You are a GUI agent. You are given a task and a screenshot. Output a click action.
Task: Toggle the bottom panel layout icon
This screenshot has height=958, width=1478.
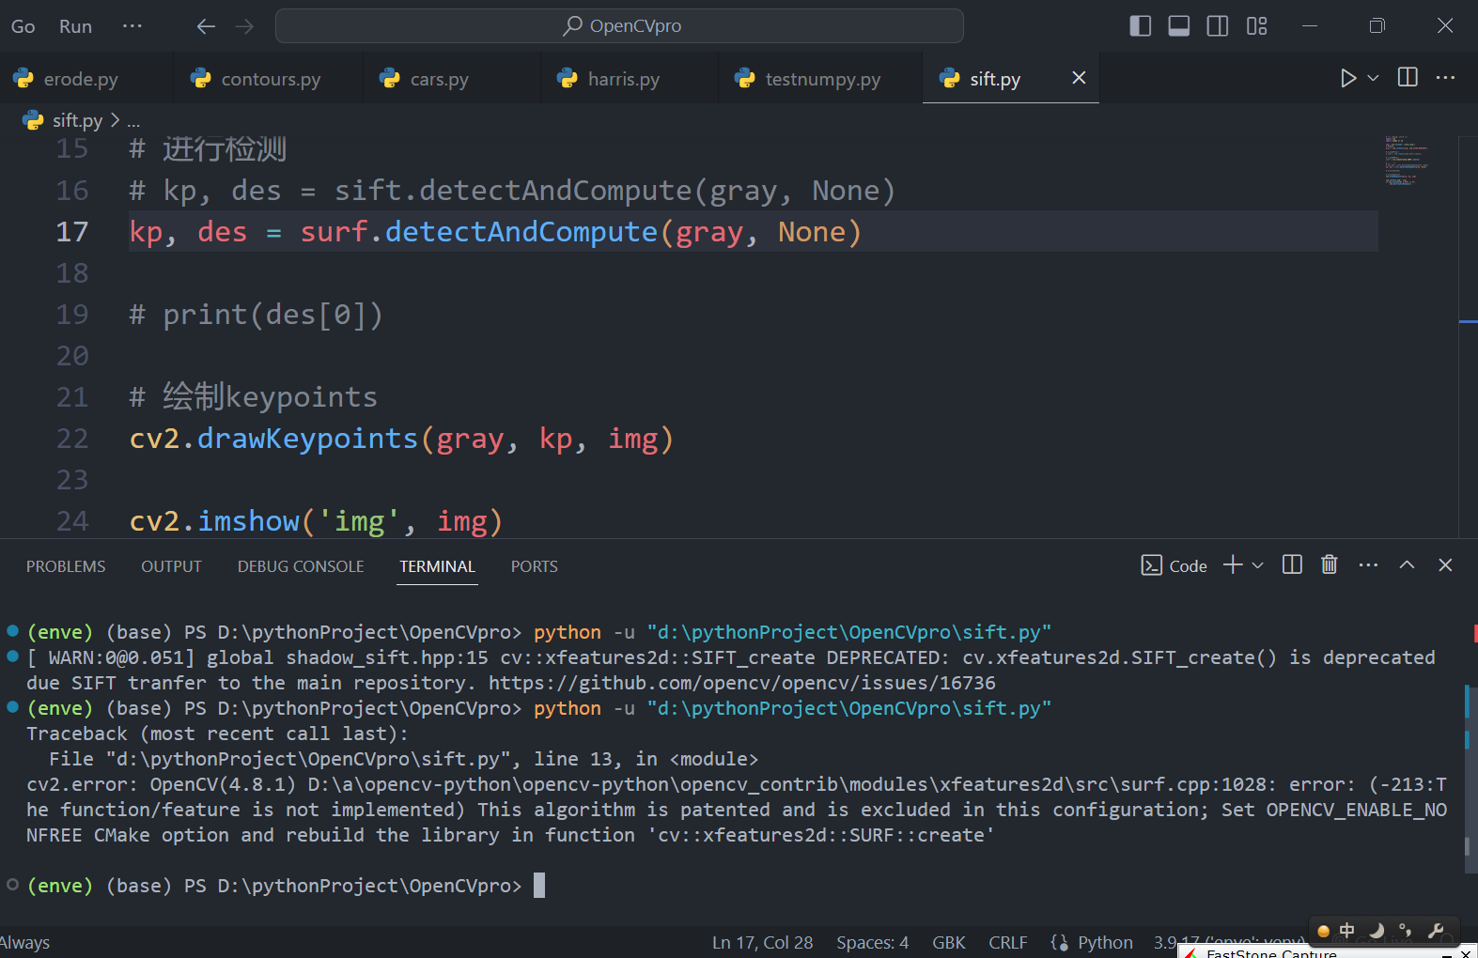(x=1178, y=25)
